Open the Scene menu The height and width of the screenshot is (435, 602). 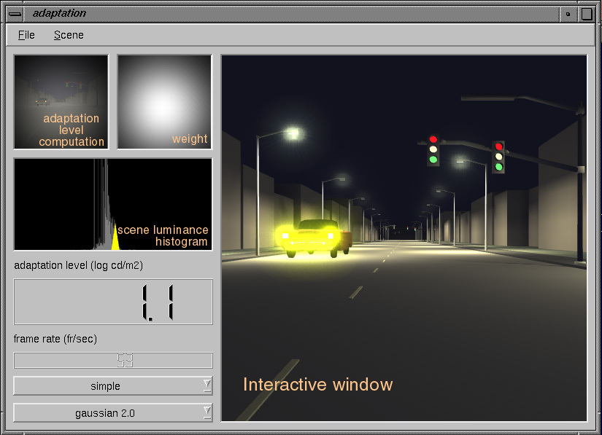tap(69, 35)
